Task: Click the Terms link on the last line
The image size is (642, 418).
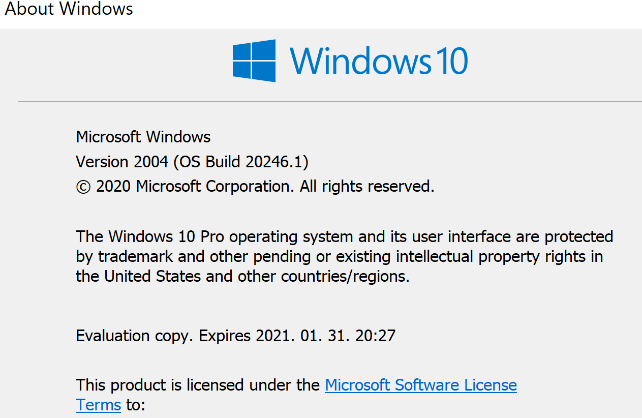Action: pos(98,405)
